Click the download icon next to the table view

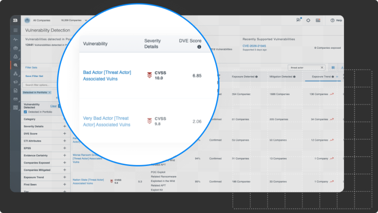pyautogui.click(x=342, y=68)
